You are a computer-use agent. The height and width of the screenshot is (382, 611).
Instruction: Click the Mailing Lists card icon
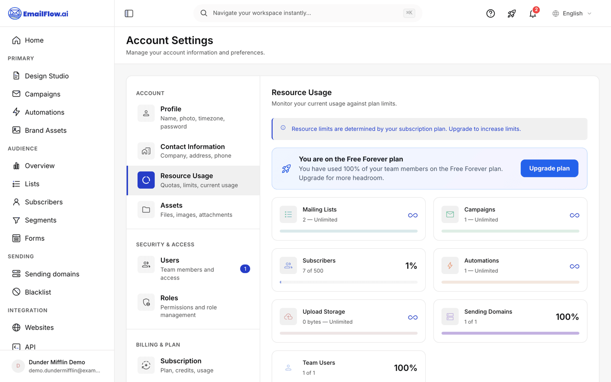pos(288,214)
